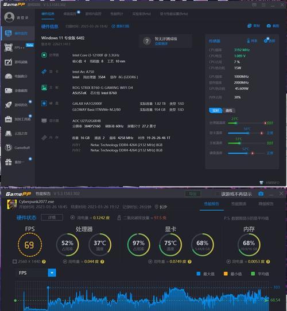Click the video recorder sidebar icon

pos(8,90)
